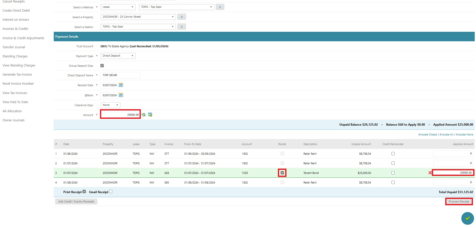476x228 pixels.
Task: Open AR Allocation in the sidebar
Action: tap(12, 111)
